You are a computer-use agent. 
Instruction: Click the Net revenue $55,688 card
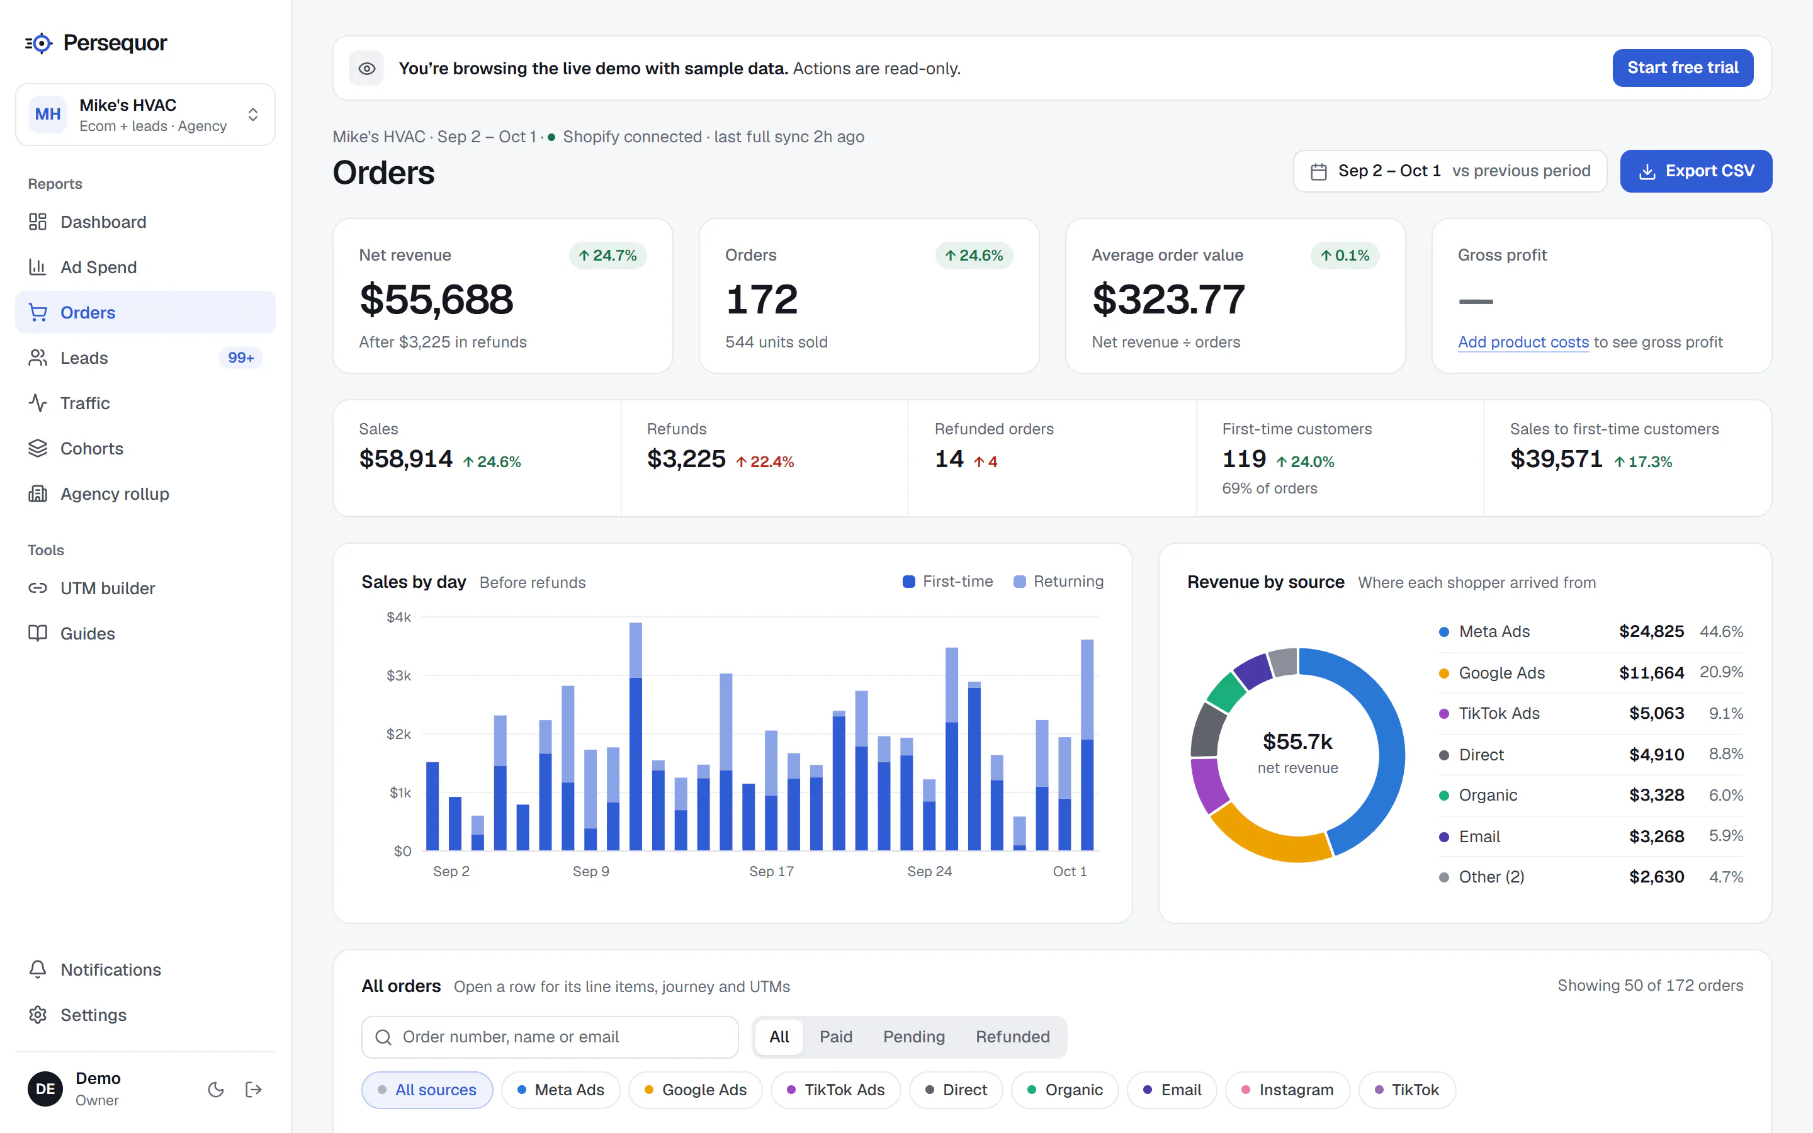click(503, 296)
